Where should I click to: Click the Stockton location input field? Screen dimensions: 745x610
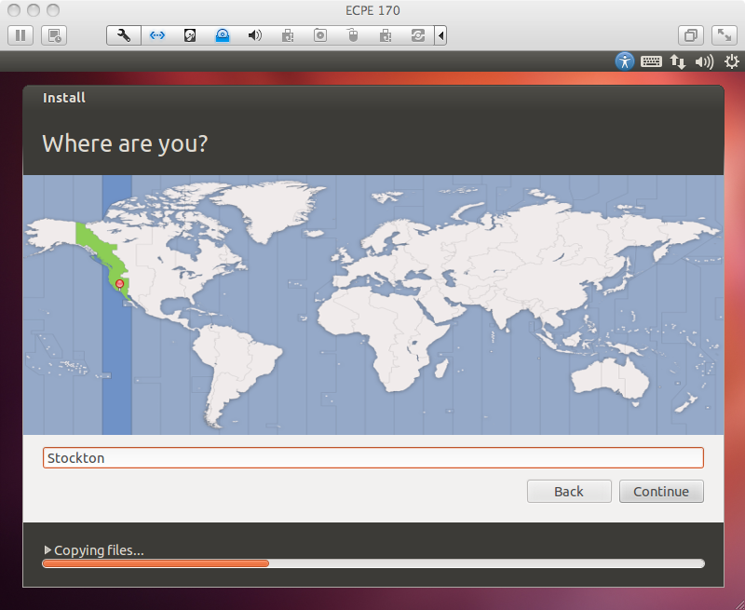[372, 457]
